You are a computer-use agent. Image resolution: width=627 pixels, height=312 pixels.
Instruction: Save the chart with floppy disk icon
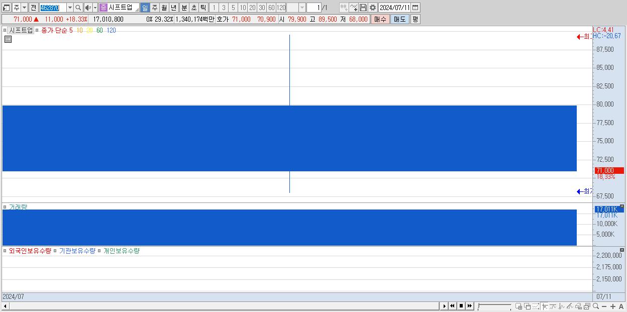point(363,8)
